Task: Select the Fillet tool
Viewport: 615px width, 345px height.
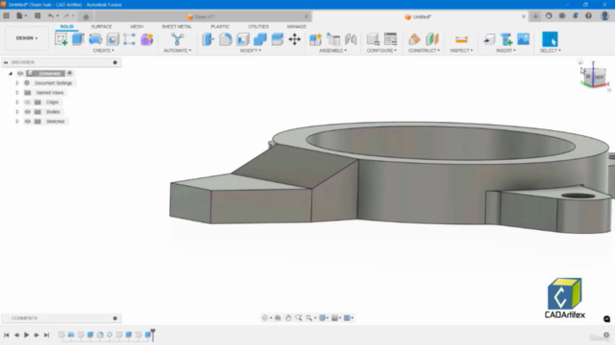Action: pos(226,39)
